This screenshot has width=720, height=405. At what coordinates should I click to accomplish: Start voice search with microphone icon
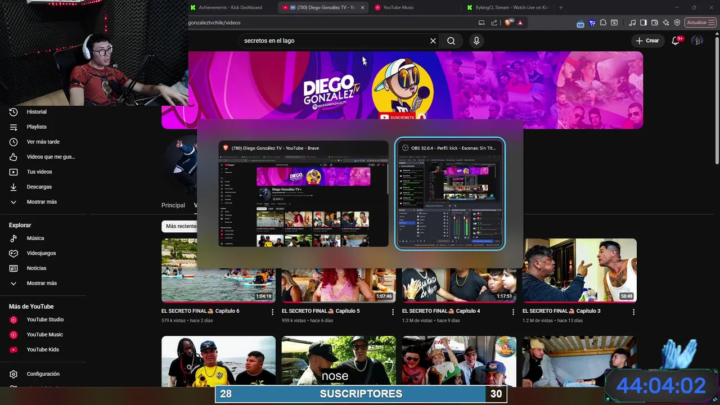[476, 41]
